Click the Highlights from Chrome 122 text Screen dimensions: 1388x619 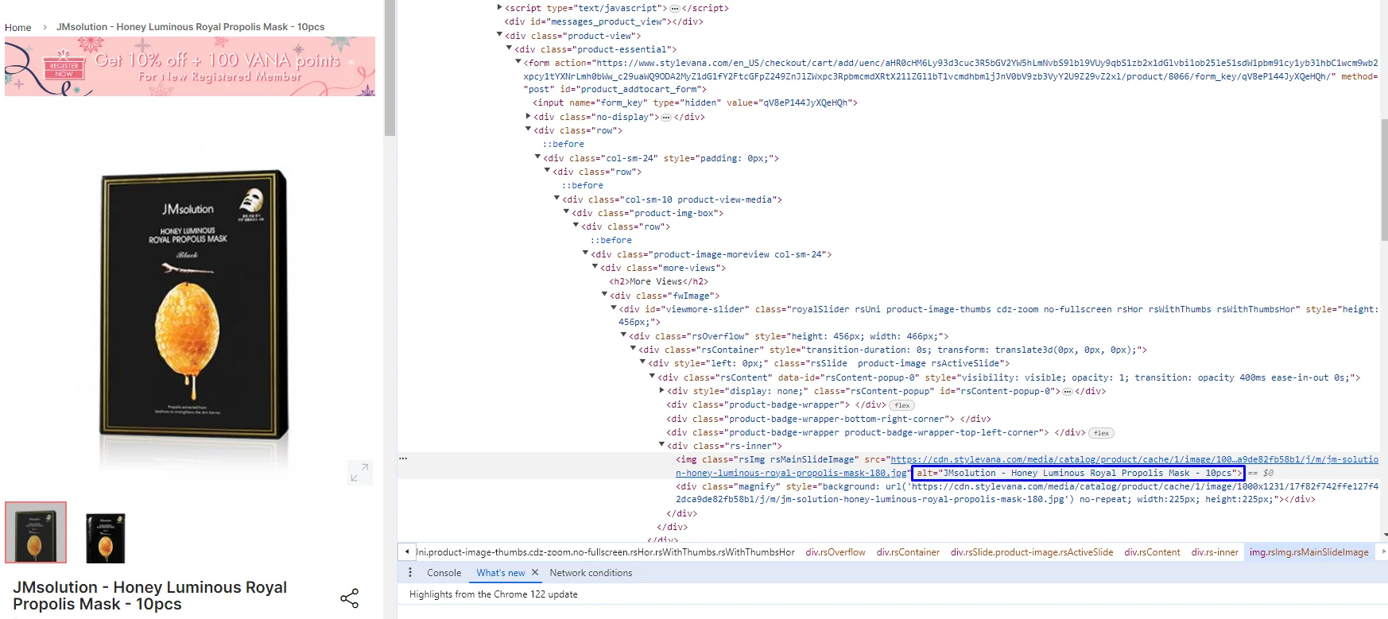493,594
